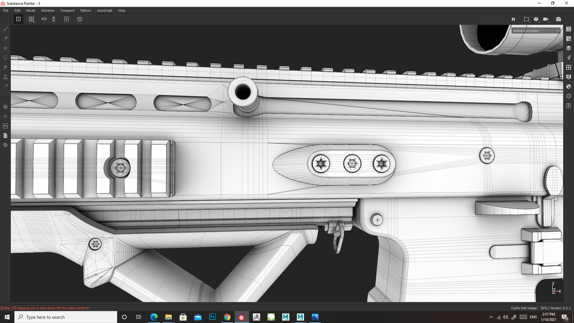Pause the rendering engine
574x323 pixels.
coord(513,19)
